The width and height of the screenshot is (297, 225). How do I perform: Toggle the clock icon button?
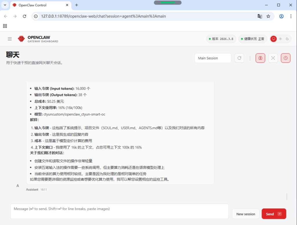pyautogui.click(x=285, y=58)
